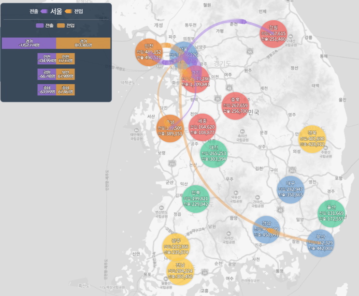359x296 pixels.
Task: Select the orange 충남 67,461명 bar
Action: tap(66, 89)
